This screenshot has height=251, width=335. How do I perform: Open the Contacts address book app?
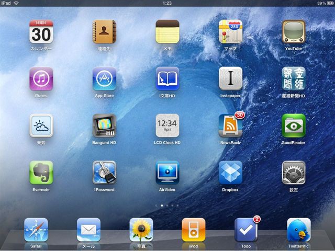(x=104, y=31)
